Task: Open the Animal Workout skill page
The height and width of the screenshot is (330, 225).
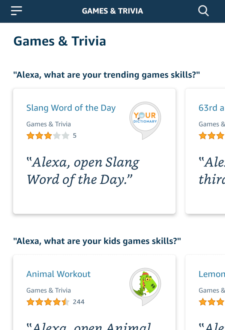Action: tap(58, 274)
